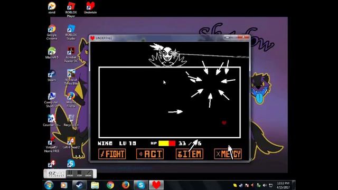Open Chrome from the taskbar
Image resolution: width=338 pixels, height=190 pixels.
[x=110, y=185]
